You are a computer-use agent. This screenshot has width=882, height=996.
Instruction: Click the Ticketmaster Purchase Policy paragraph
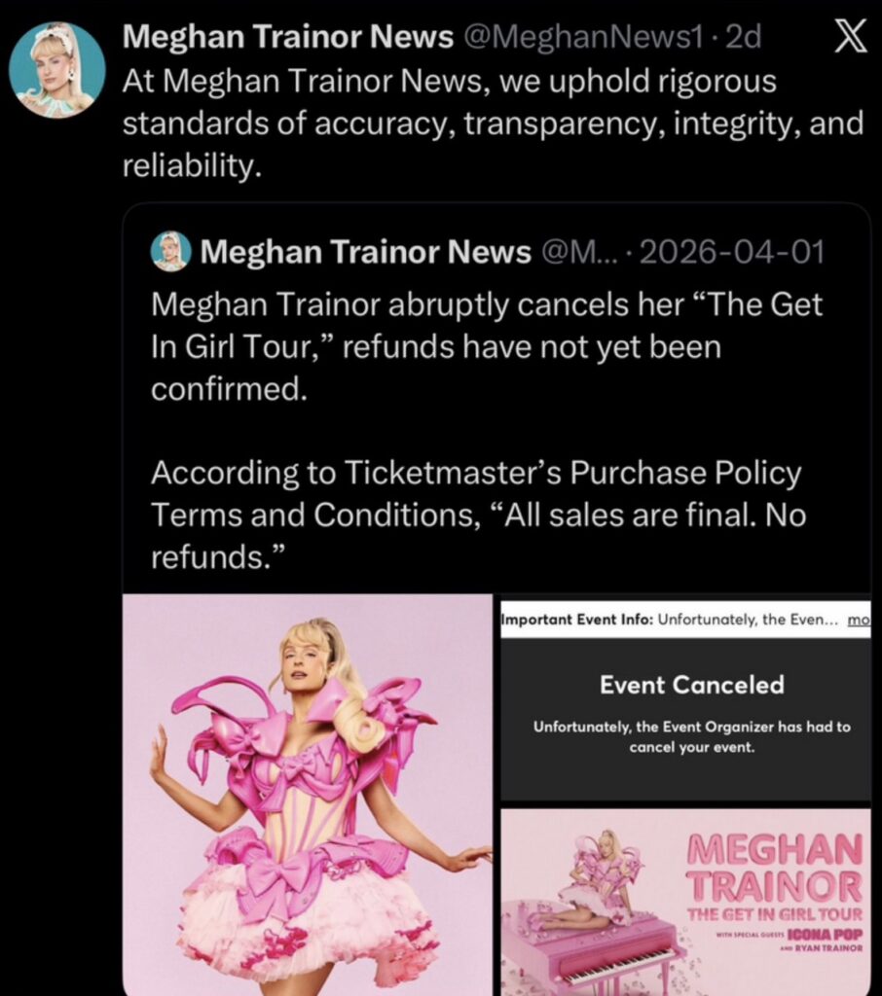coord(478,514)
